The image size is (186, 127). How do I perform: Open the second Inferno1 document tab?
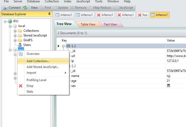click(x=85, y=15)
